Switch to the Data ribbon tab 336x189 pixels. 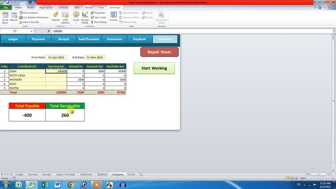tap(77, 7)
